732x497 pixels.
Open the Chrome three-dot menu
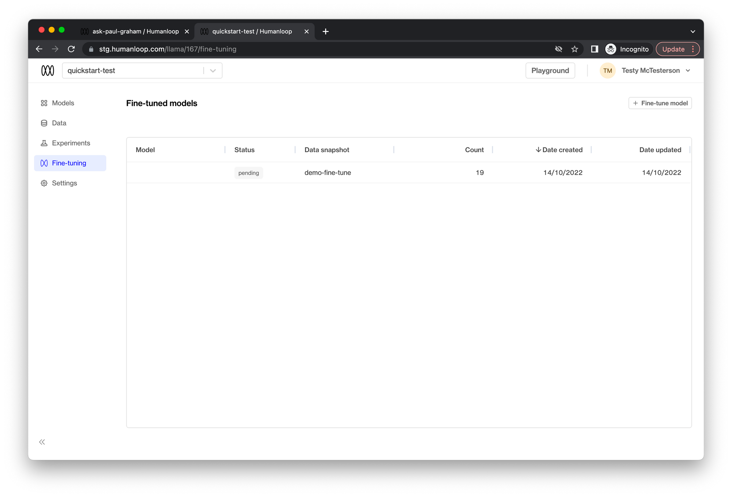click(x=693, y=49)
